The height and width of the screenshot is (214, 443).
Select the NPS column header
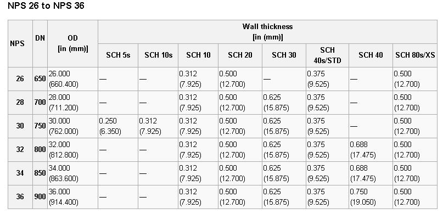point(20,43)
